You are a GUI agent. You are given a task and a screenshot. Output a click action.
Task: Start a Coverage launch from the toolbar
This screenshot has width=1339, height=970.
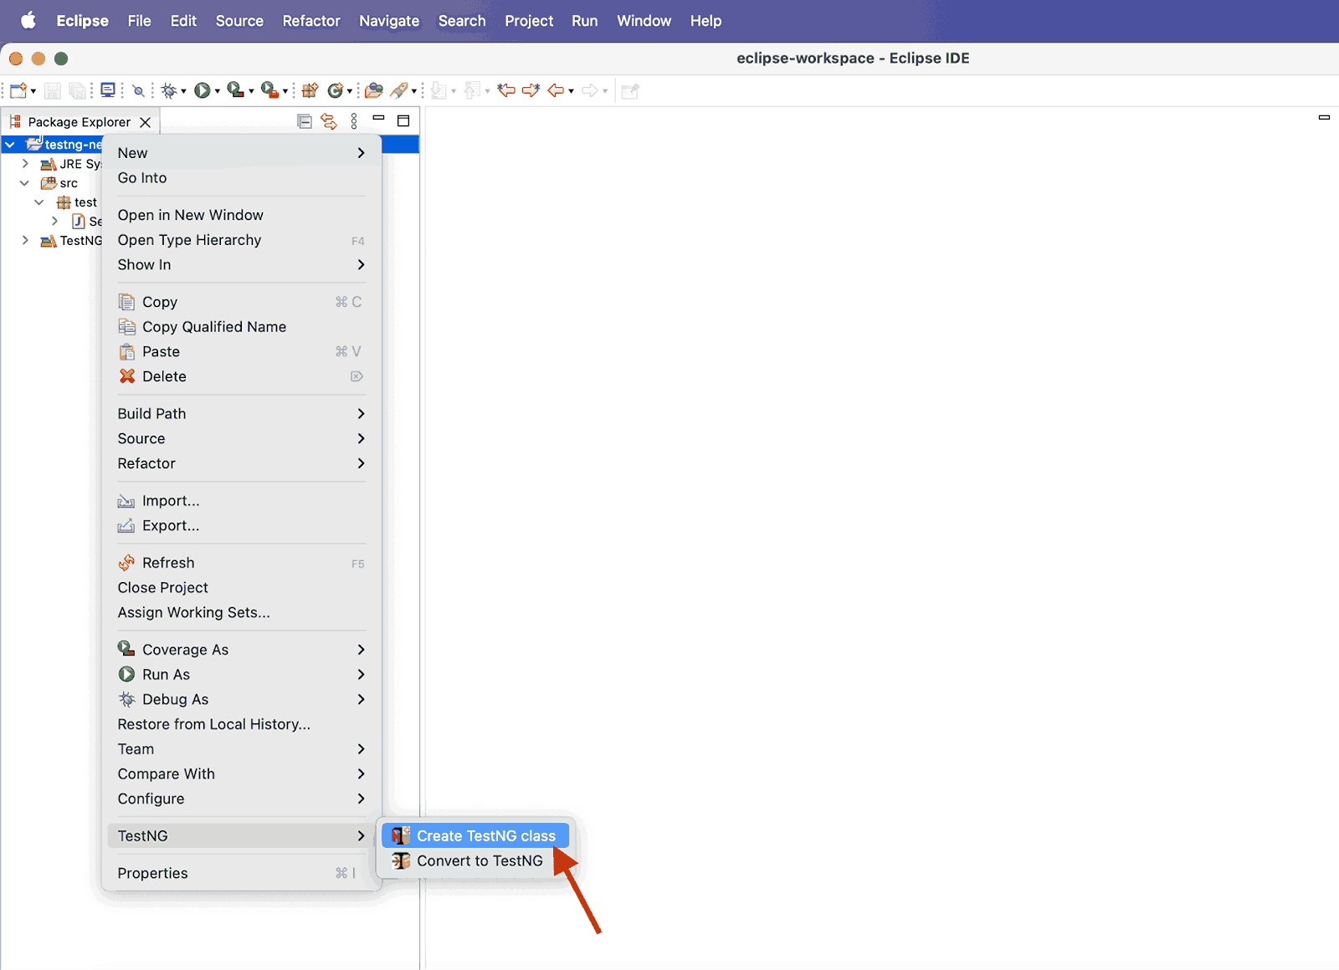(x=234, y=89)
